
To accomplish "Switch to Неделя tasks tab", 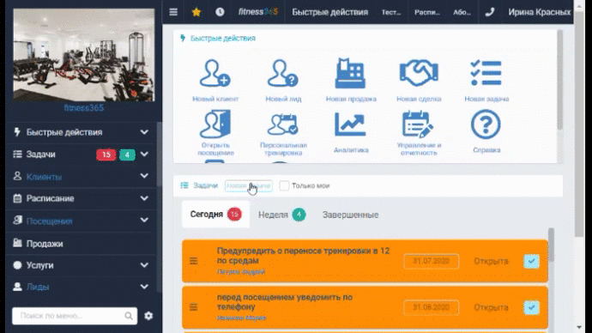I will (281, 215).
